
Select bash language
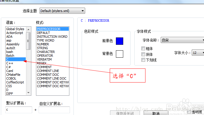[x=9, y=52]
